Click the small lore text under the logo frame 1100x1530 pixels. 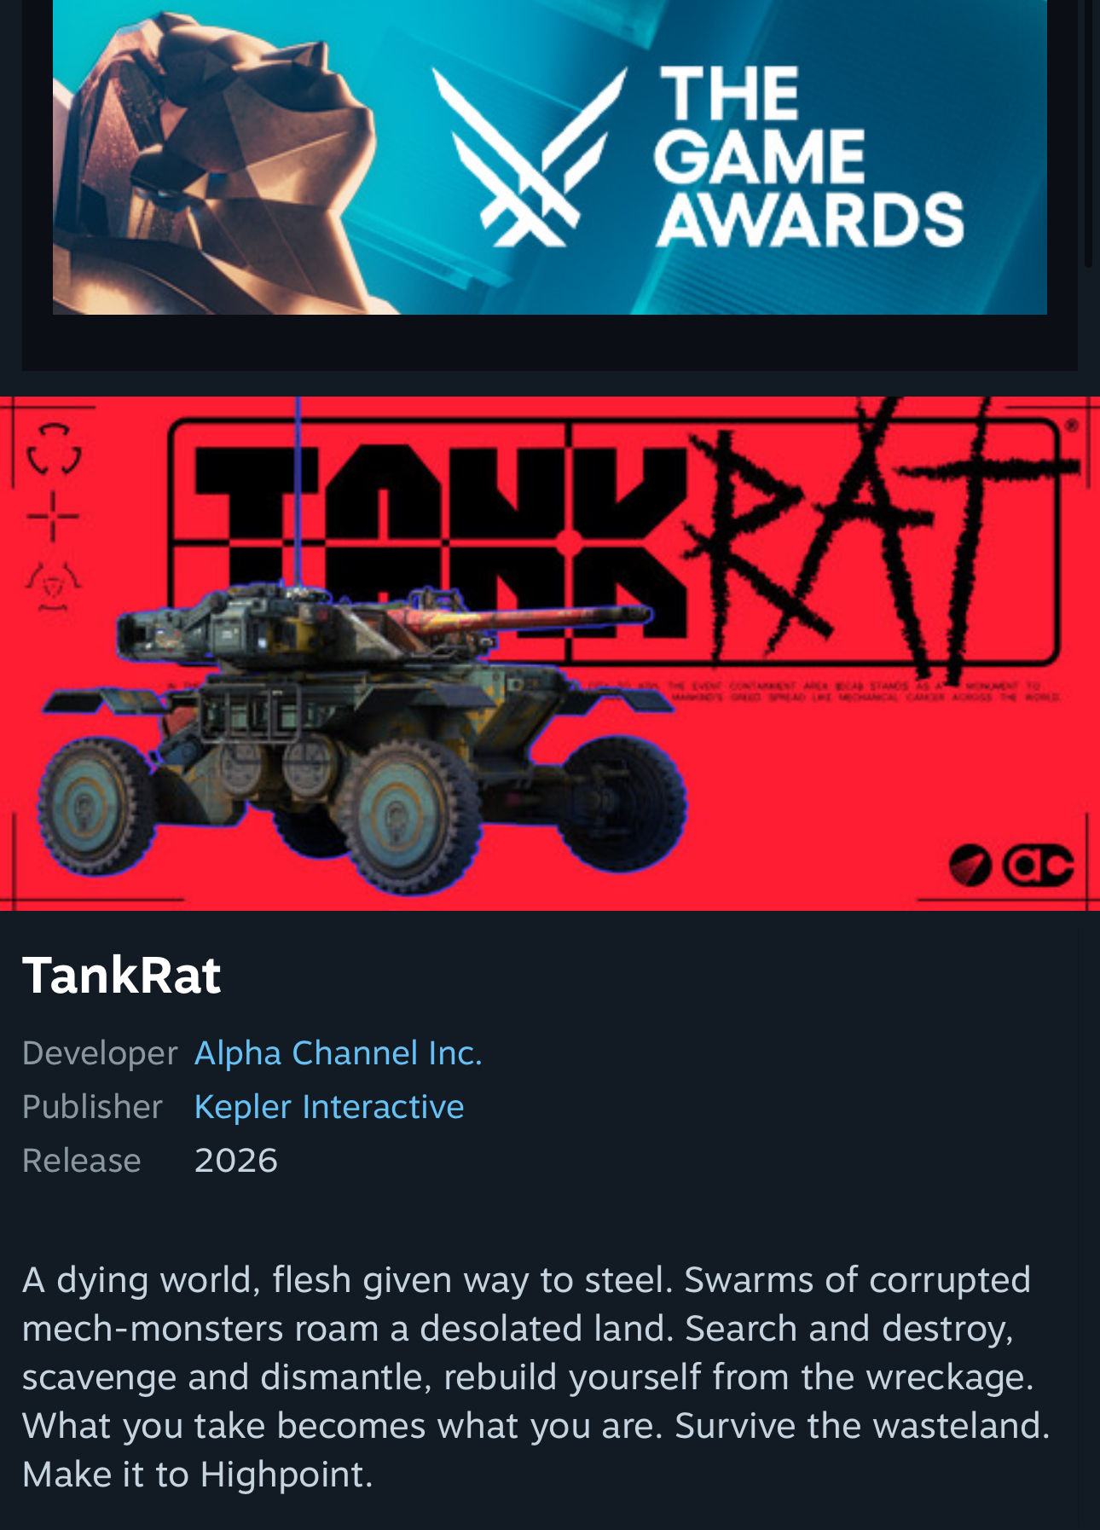862,692
